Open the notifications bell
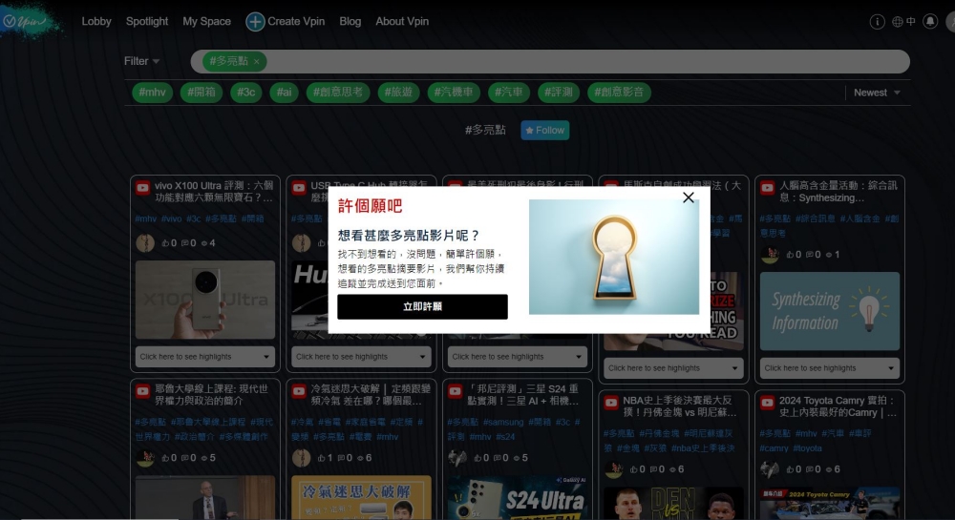955x520 pixels. [x=930, y=21]
